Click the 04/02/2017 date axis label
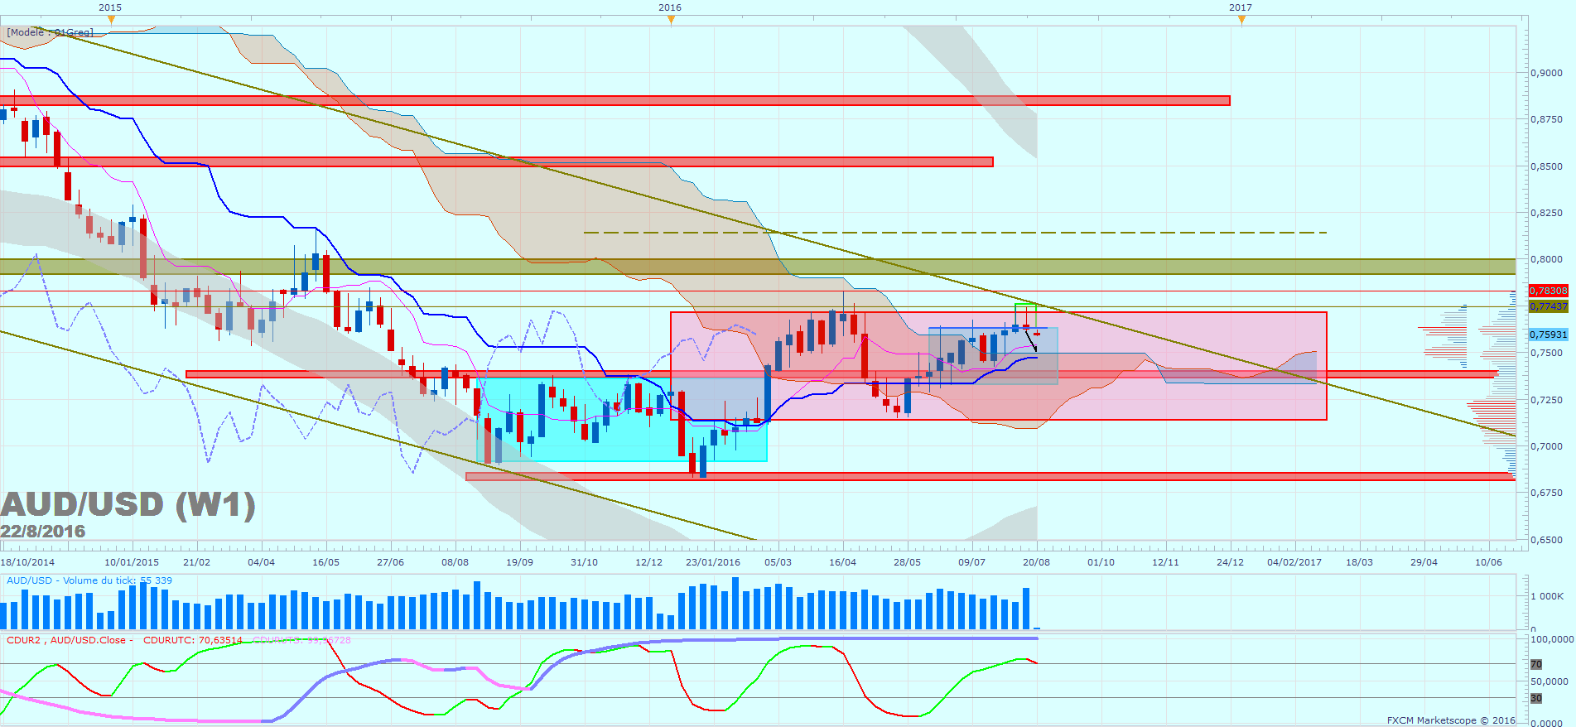Screen dimensions: 1576x727 tap(1294, 562)
